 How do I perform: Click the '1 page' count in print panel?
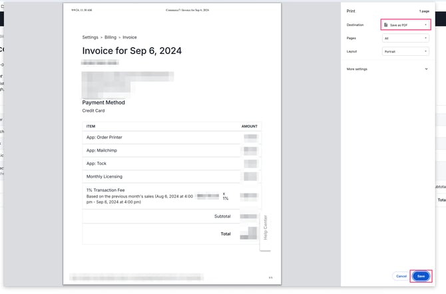click(424, 11)
